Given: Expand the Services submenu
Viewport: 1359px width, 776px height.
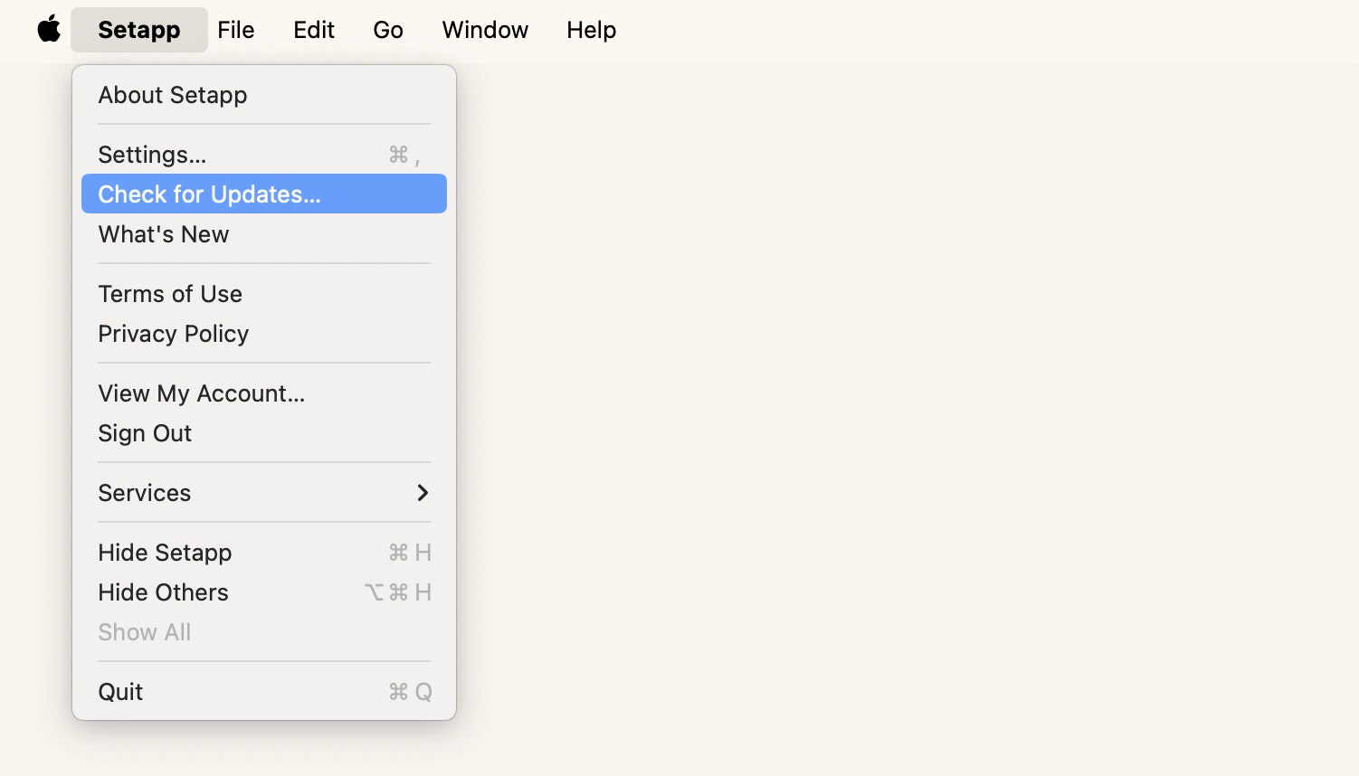Looking at the screenshot, I should [264, 493].
